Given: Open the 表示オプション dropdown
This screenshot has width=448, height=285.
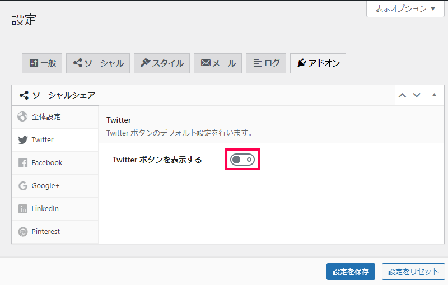Looking at the screenshot, I should tap(405, 8).
